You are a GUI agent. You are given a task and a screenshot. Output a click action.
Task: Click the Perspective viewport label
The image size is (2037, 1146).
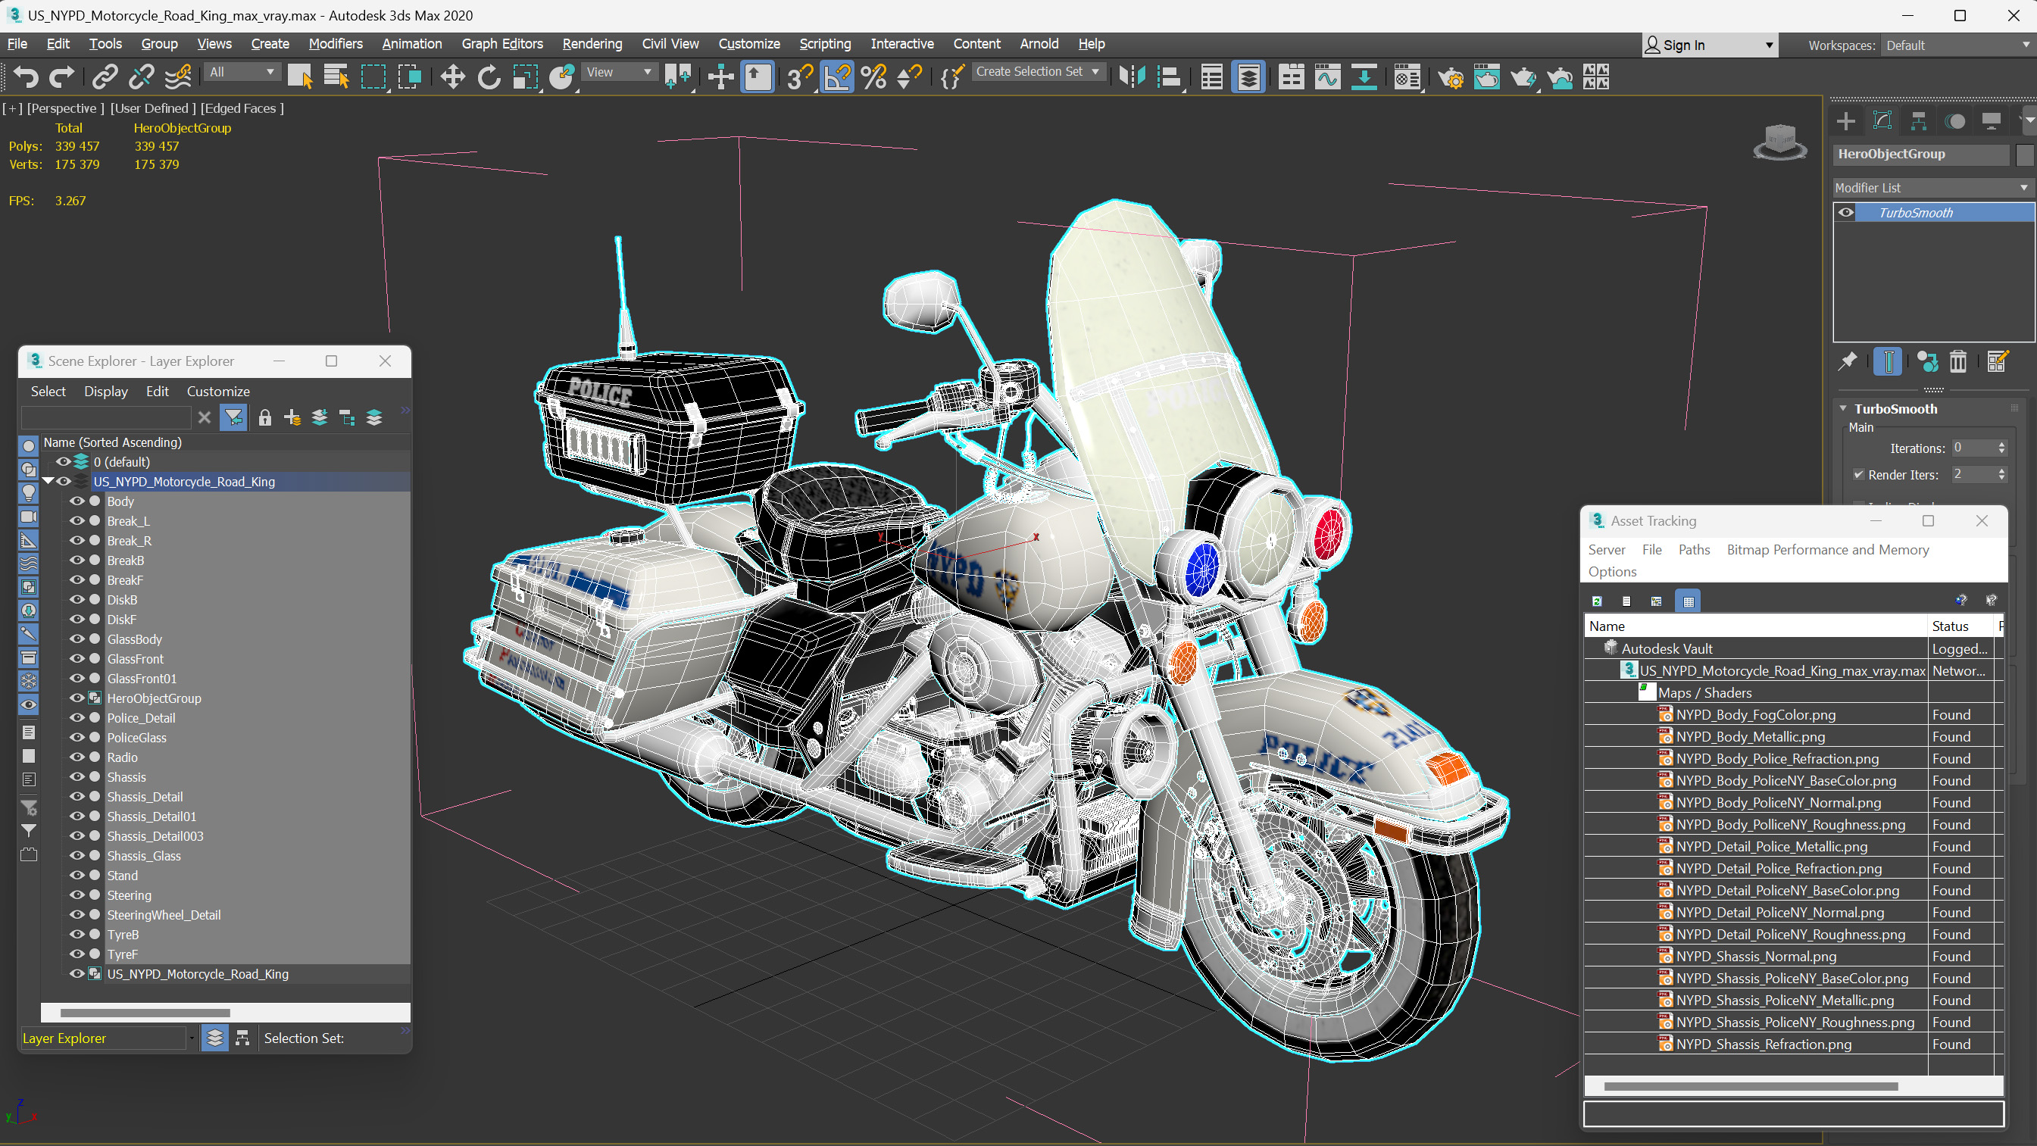pyautogui.click(x=66, y=108)
